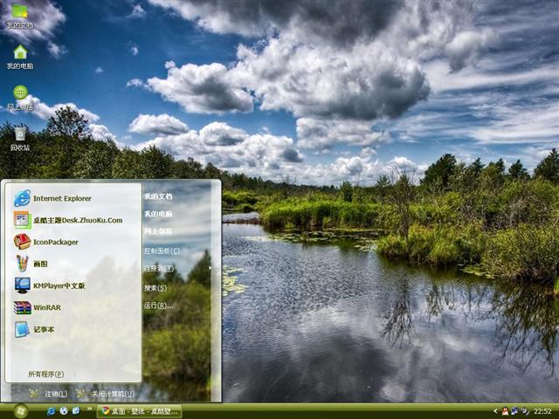Open the QQ penguin tray icon
Screen dimensions: 559x419
(x=505, y=411)
